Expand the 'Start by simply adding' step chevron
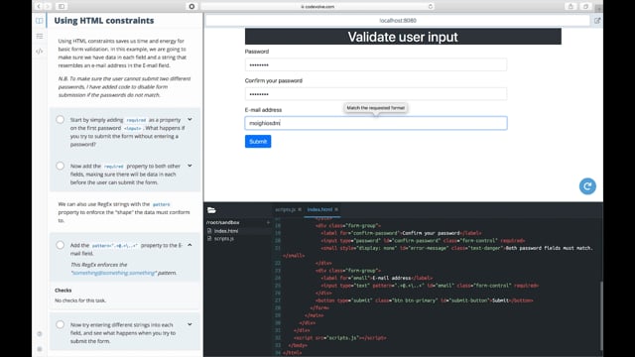 point(190,119)
